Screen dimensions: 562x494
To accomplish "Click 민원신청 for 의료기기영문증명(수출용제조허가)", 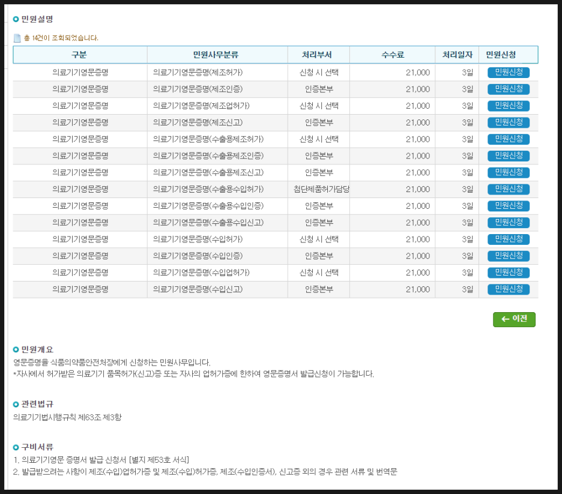I will (x=508, y=139).
